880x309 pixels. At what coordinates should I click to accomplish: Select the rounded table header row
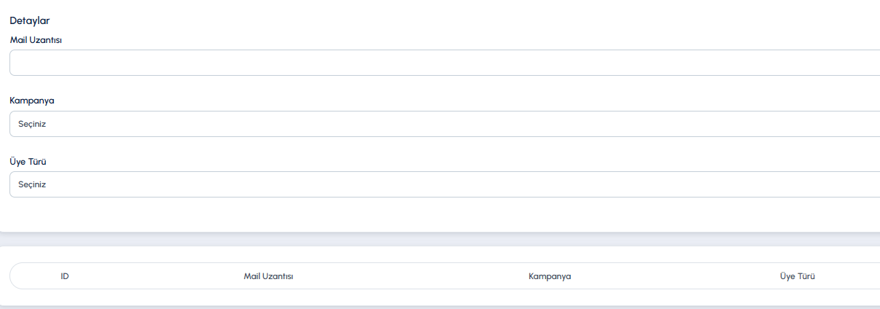click(x=445, y=276)
